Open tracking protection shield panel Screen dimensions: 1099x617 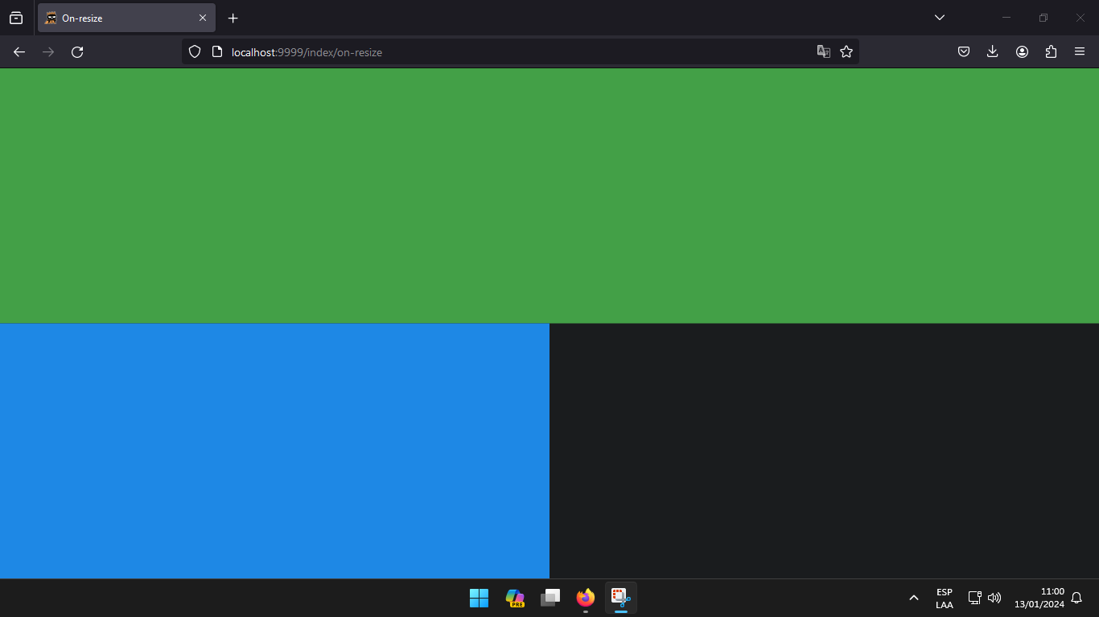[194, 51]
